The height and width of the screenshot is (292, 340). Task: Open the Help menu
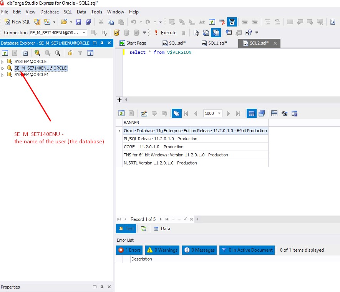(134, 12)
